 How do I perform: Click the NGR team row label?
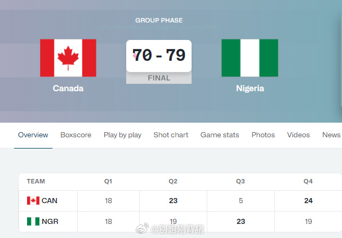point(50,222)
